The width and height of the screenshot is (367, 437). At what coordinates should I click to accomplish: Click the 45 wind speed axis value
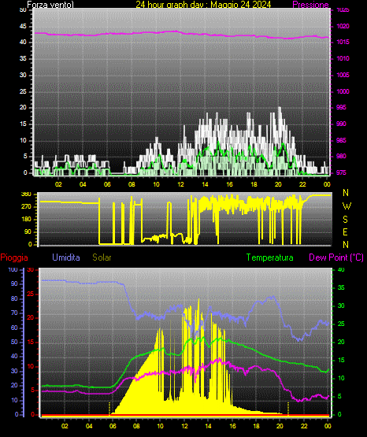[23, 26]
